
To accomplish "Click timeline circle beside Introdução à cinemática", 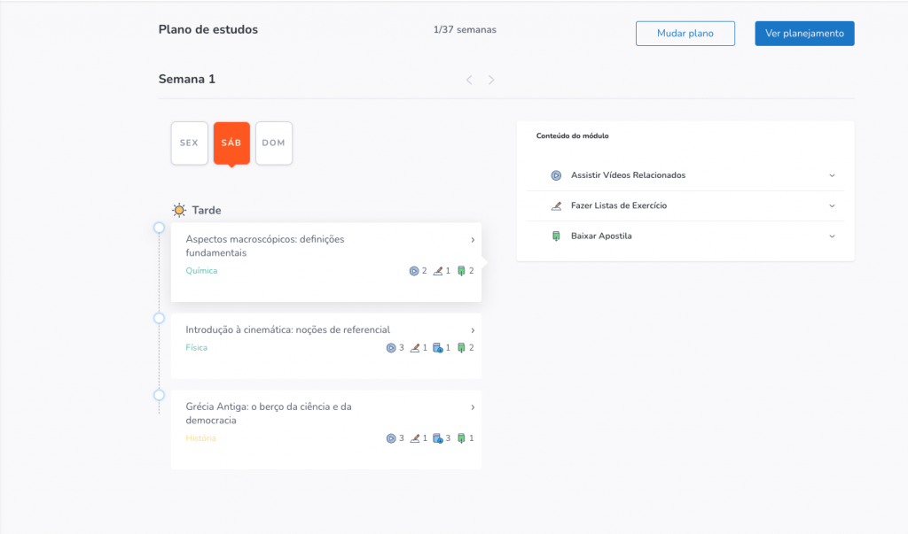I will point(160,318).
